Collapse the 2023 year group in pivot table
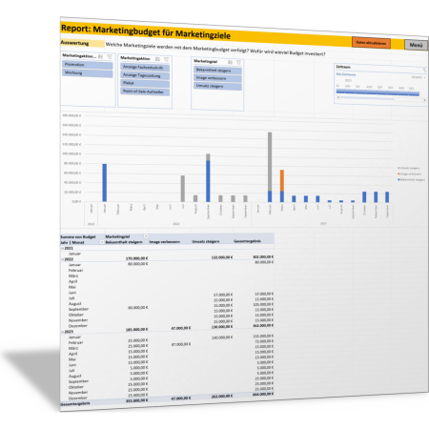Screen dimensions: 429x429 click(x=62, y=332)
